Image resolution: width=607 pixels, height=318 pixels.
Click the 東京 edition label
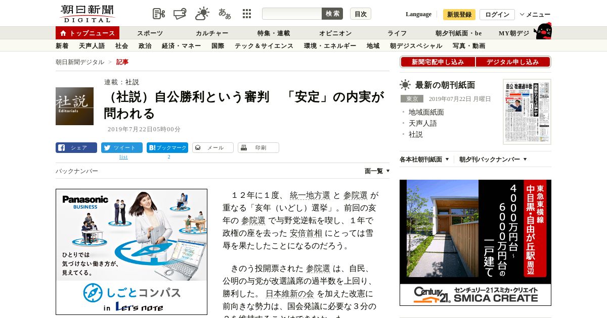click(x=412, y=99)
